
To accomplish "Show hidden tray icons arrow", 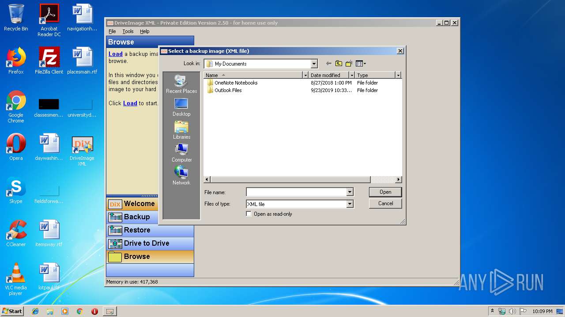I will click(492, 311).
